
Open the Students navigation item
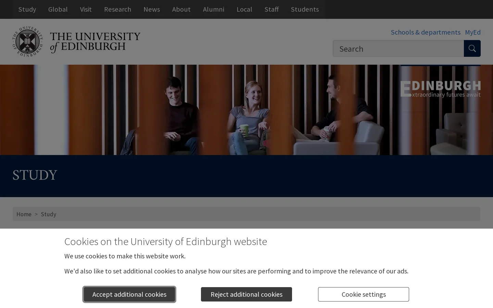point(305,9)
